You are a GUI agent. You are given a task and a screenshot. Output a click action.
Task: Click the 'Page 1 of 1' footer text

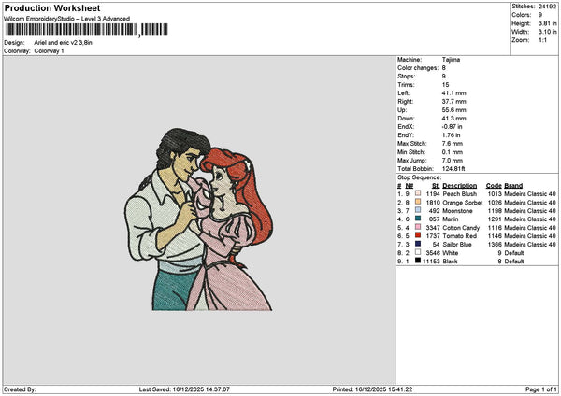click(541, 389)
